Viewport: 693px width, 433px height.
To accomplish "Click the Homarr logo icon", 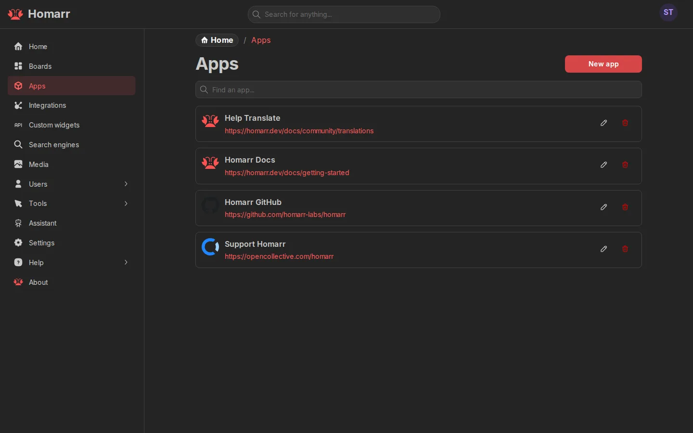I will (x=15, y=14).
